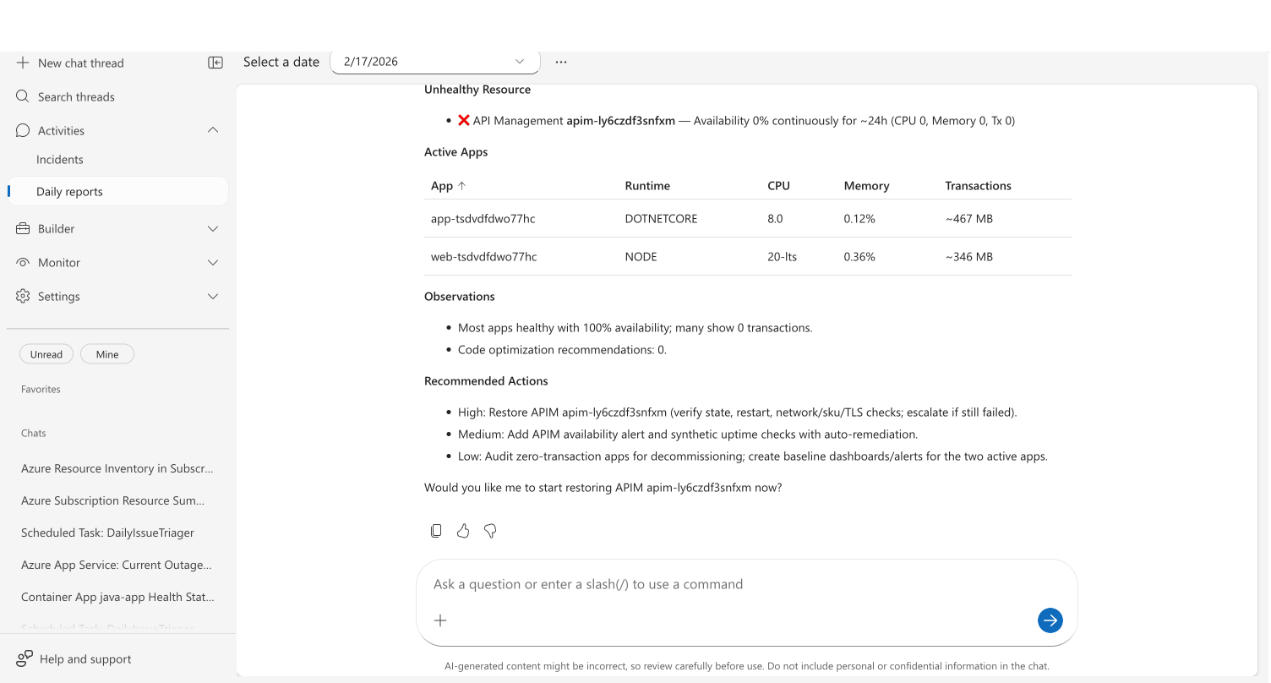Viewport: 1271px width, 683px height.
Task: Toggle the Unread filter chip
Action: (46, 354)
